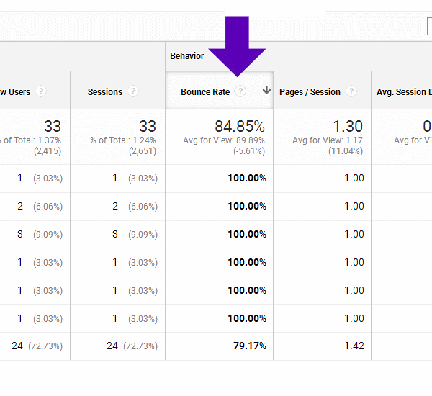Image resolution: width=432 pixels, height=396 pixels.
Task: Click the 1.42 Pages / Session cell
Action: click(x=354, y=346)
